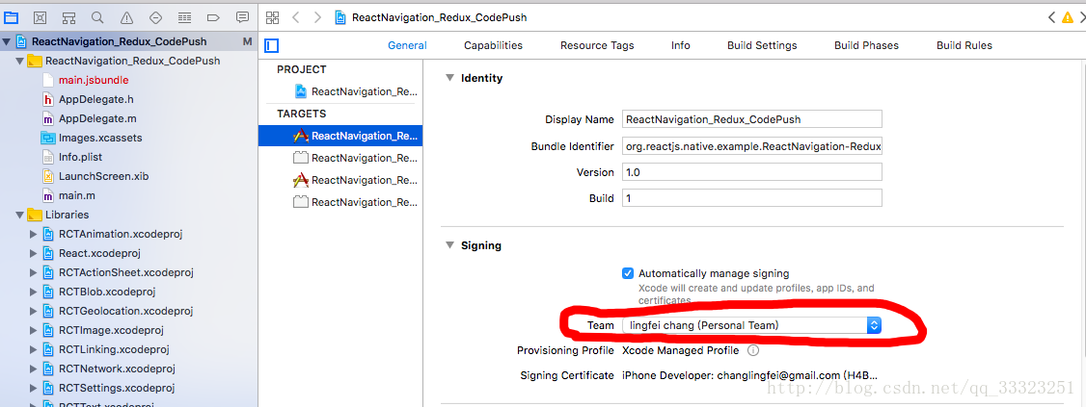Viewport: 1086px width, 407px height.
Task: Click the Display Name field
Action: [751, 119]
